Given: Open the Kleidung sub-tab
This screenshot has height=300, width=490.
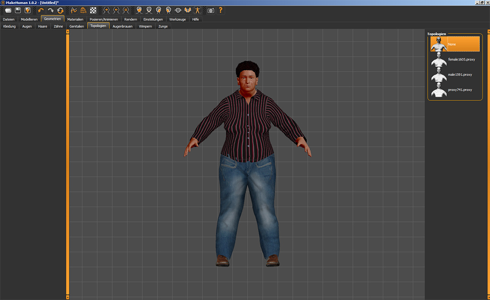Looking at the screenshot, I should (x=10, y=26).
